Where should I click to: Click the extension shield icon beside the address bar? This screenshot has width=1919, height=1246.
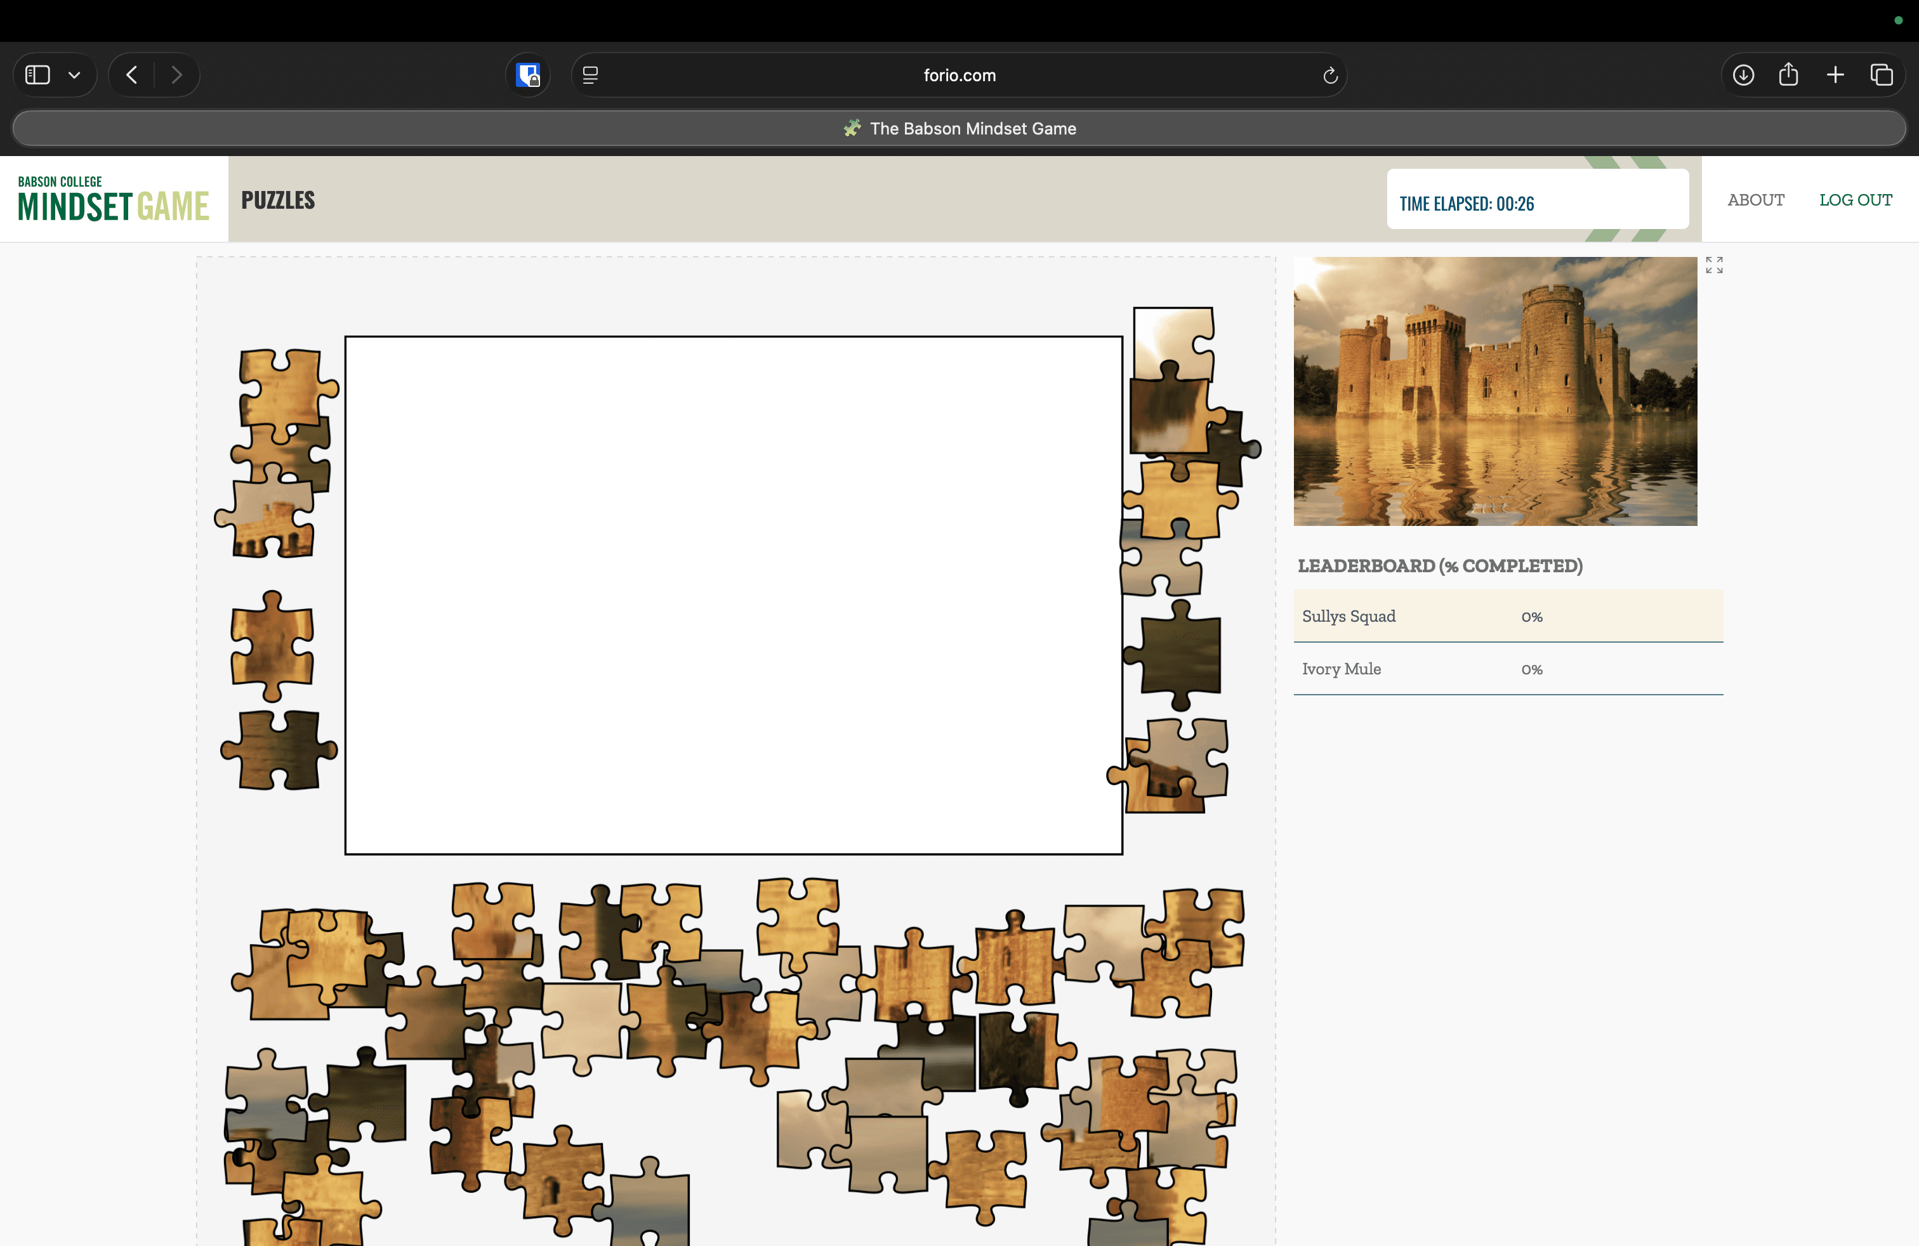coord(528,74)
